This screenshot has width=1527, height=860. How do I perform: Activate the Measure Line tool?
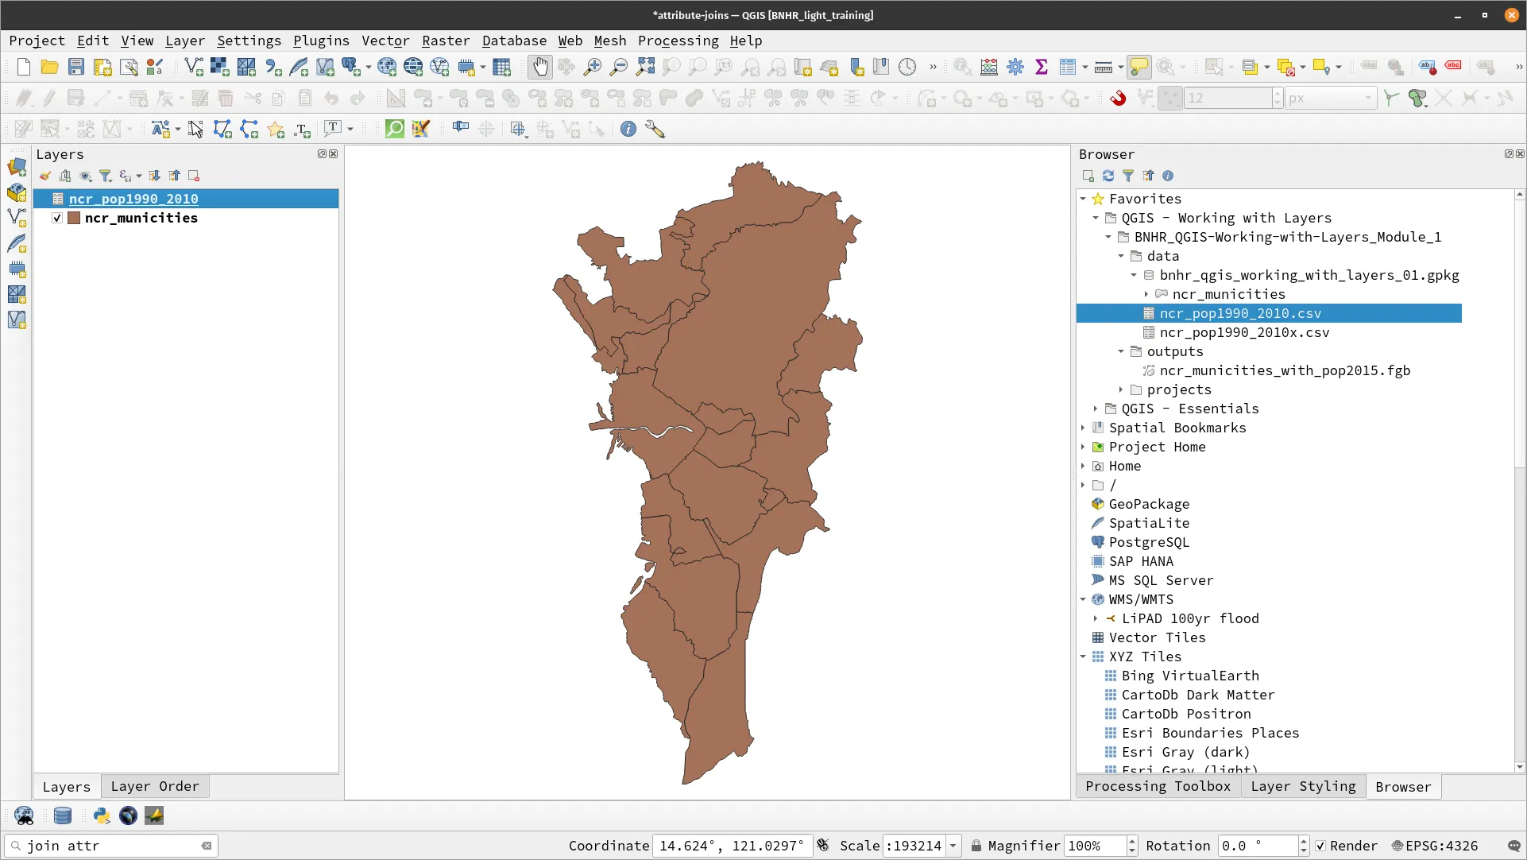click(x=1103, y=67)
